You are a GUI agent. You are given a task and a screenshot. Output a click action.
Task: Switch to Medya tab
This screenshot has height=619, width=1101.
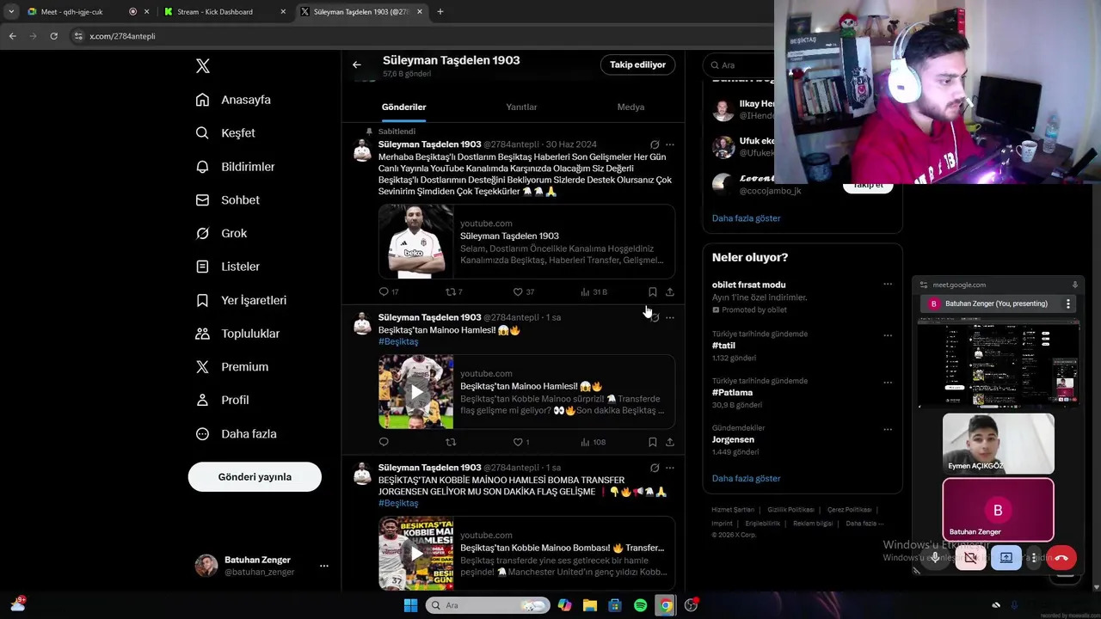pos(630,107)
